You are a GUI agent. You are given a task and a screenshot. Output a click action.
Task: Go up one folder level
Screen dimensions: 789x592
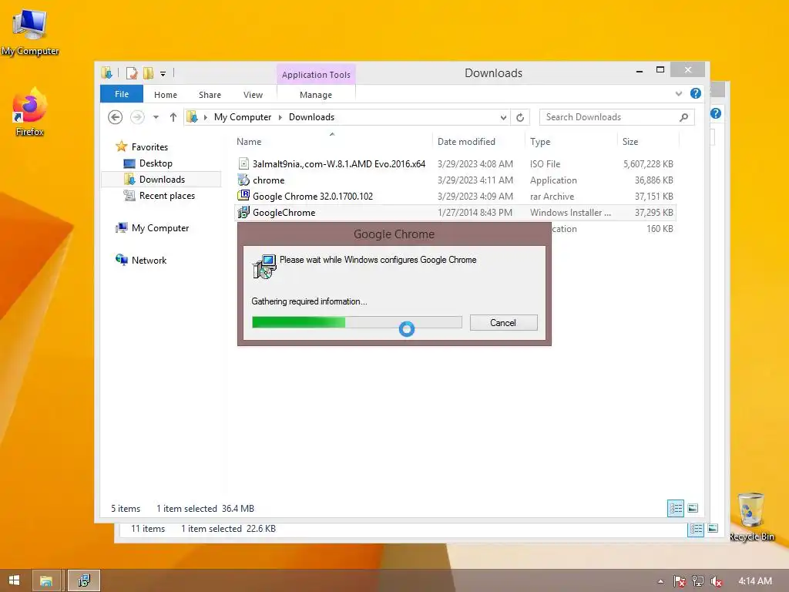(x=173, y=117)
